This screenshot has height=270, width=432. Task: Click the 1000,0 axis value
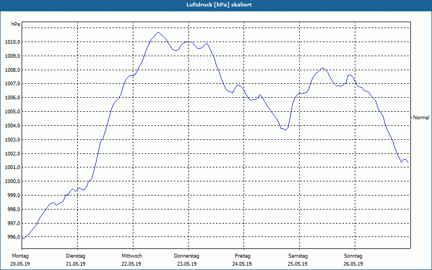point(12,181)
